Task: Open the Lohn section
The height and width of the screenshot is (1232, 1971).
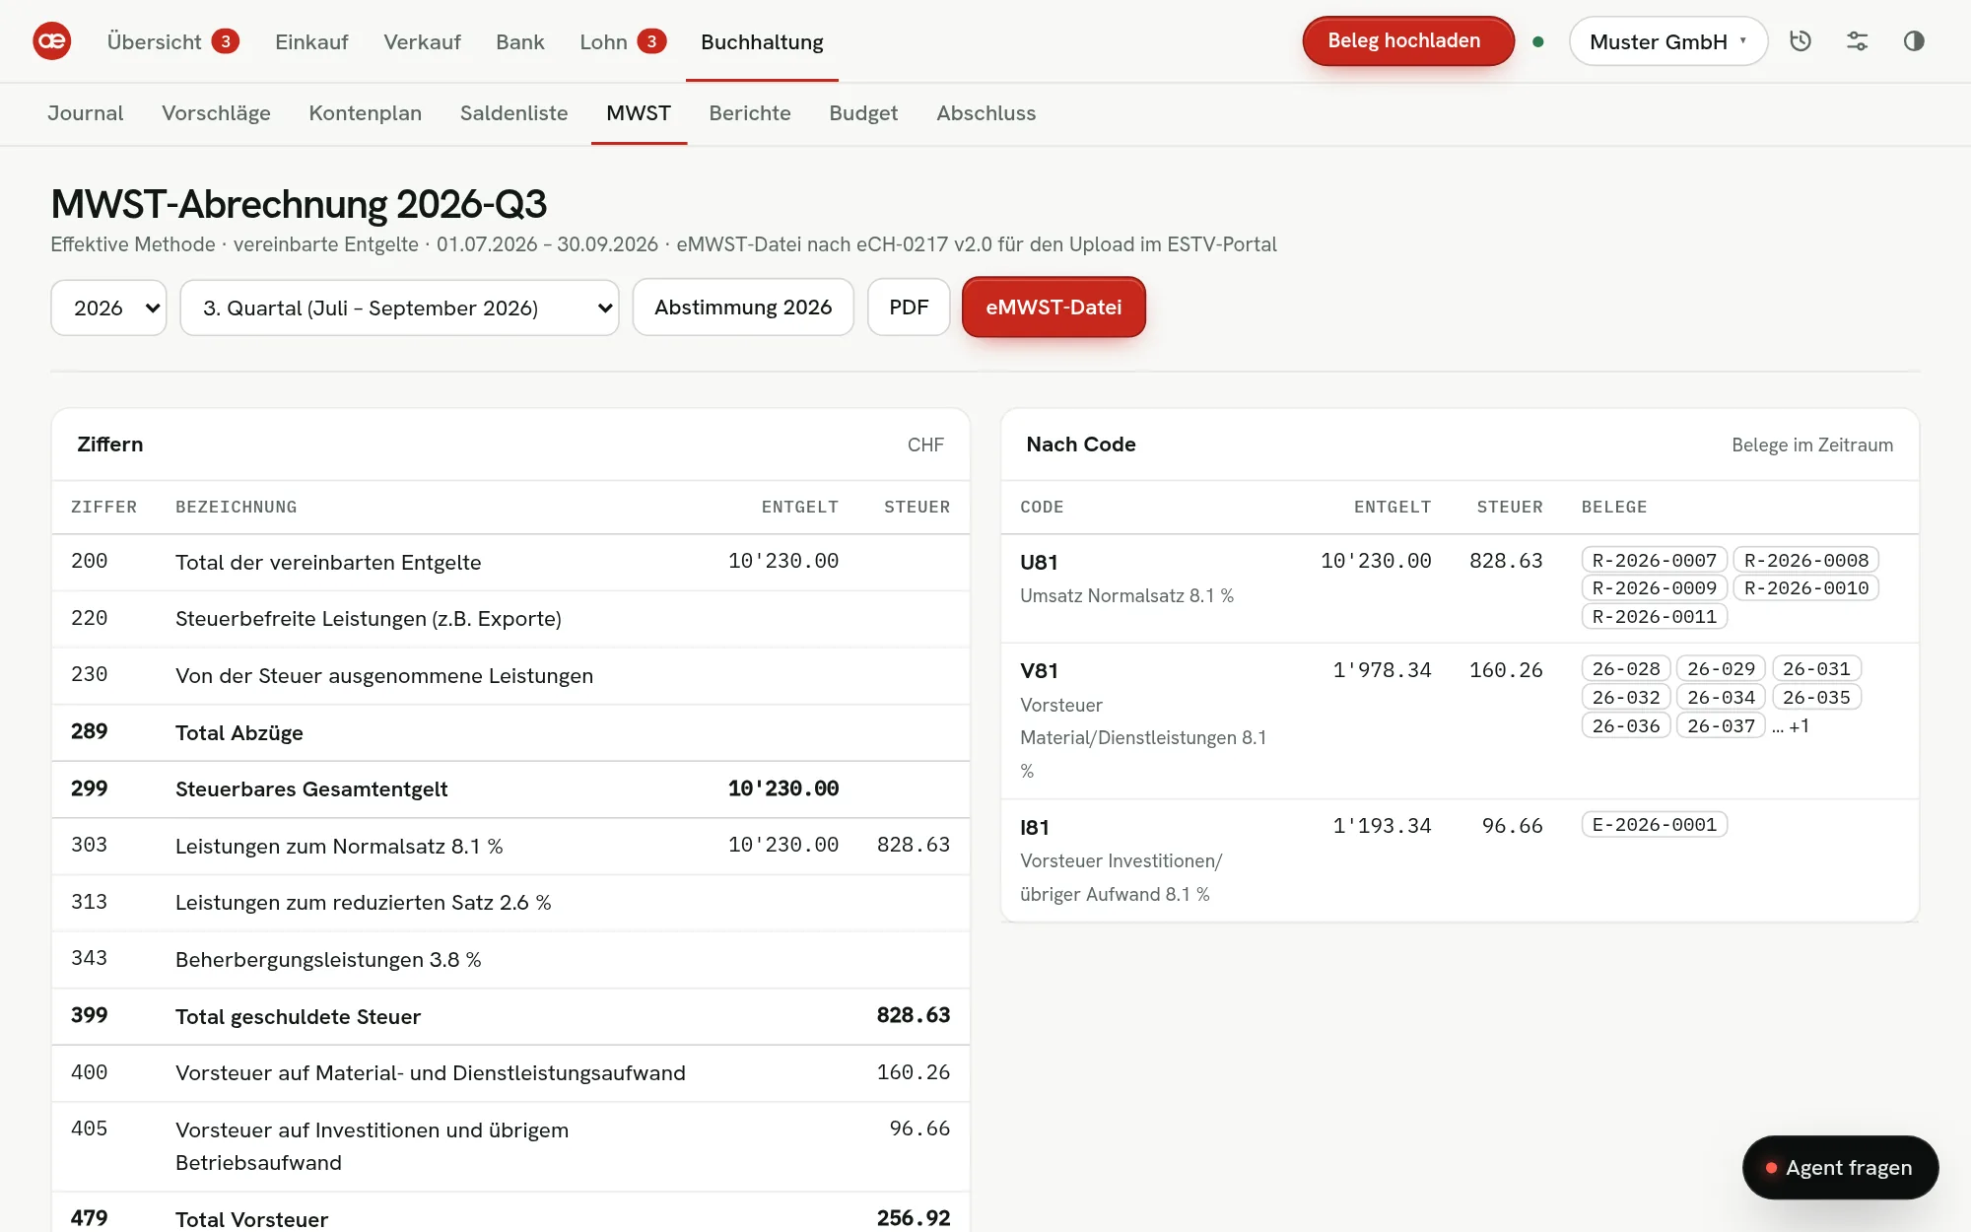Action: pyautogui.click(x=603, y=41)
